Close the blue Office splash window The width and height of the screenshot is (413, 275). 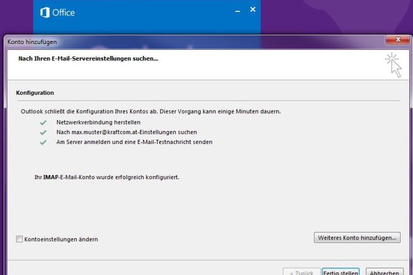coord(253,10)
